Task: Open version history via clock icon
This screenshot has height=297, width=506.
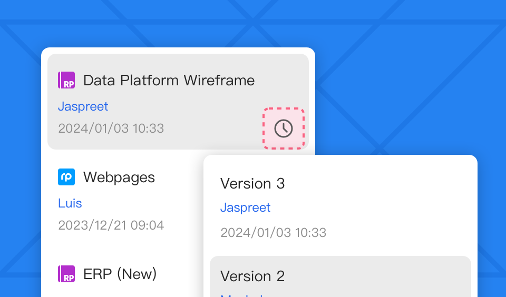Action: [x=284, y=128]
